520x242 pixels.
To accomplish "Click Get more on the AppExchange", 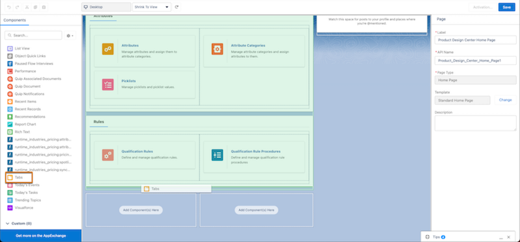I will [x=41, y=235].
